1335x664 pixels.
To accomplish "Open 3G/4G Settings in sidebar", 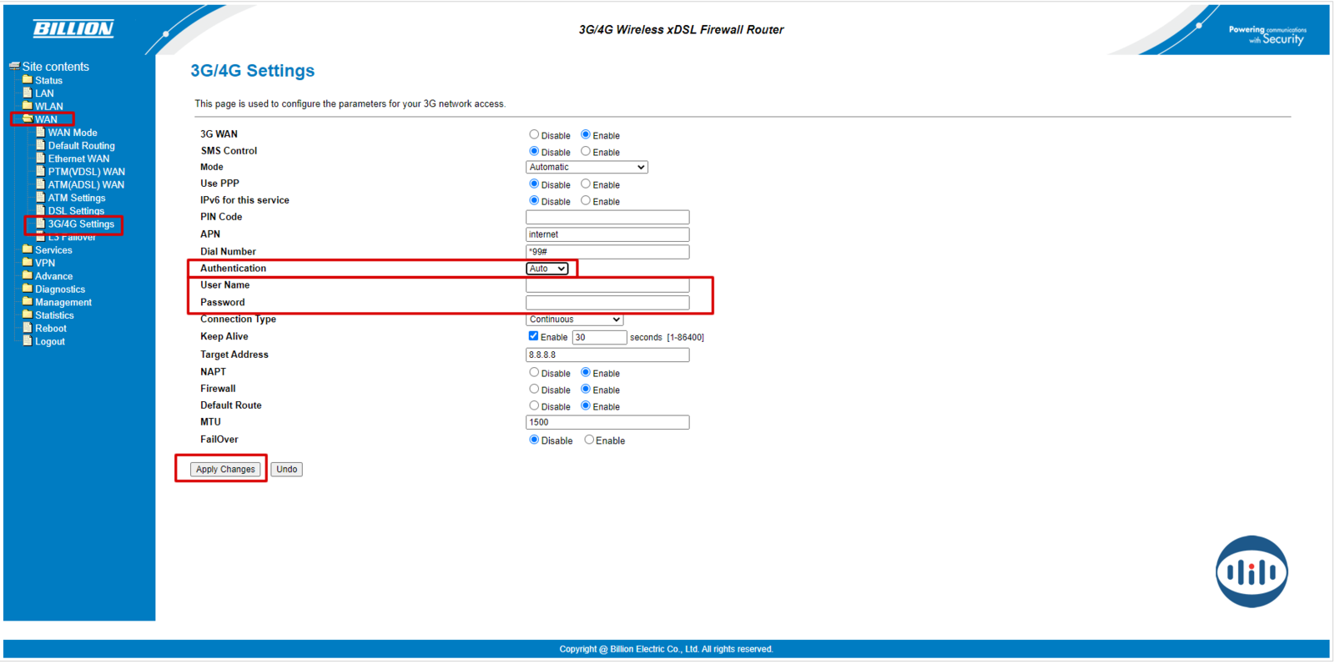I will click(x=81, y=224).
